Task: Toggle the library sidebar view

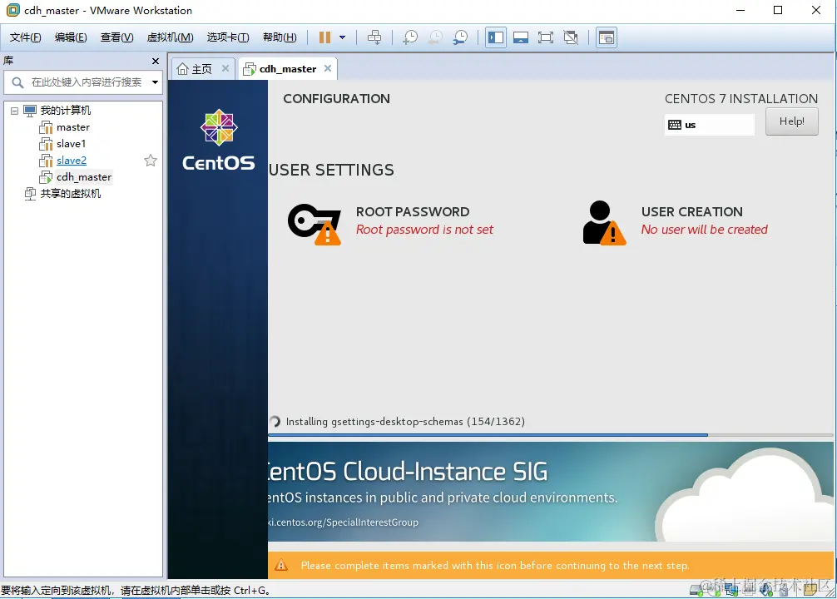Action: coord(496,37)
